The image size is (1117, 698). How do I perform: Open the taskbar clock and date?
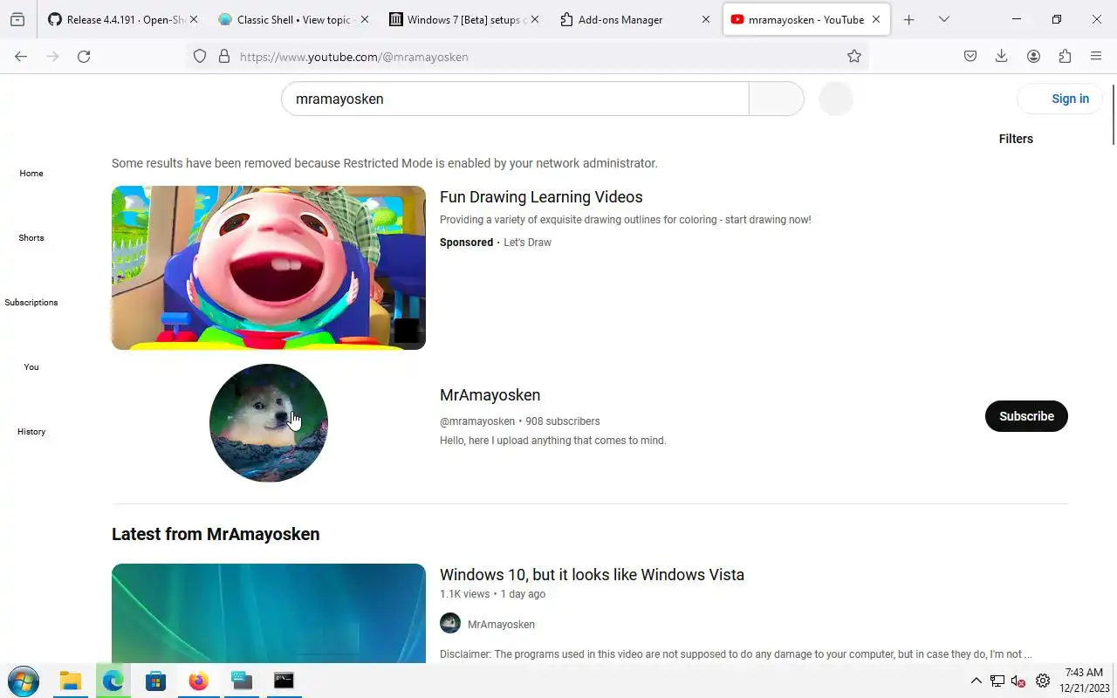(1085, 681)
